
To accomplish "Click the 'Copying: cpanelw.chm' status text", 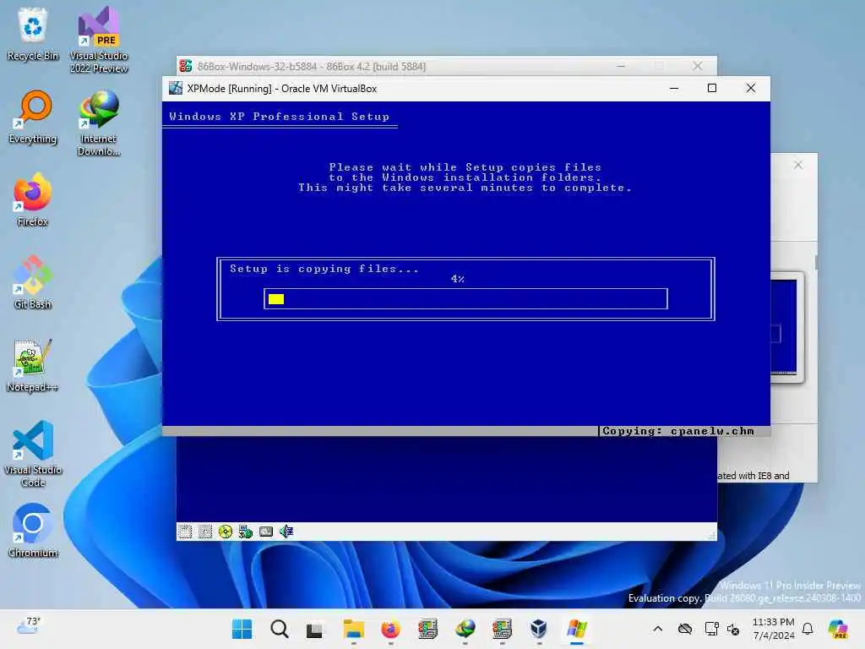I will pos(678,431).
